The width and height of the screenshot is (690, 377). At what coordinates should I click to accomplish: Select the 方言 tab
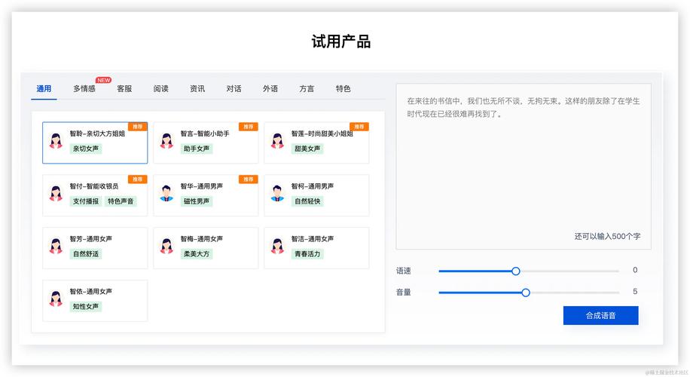[307, 89]
